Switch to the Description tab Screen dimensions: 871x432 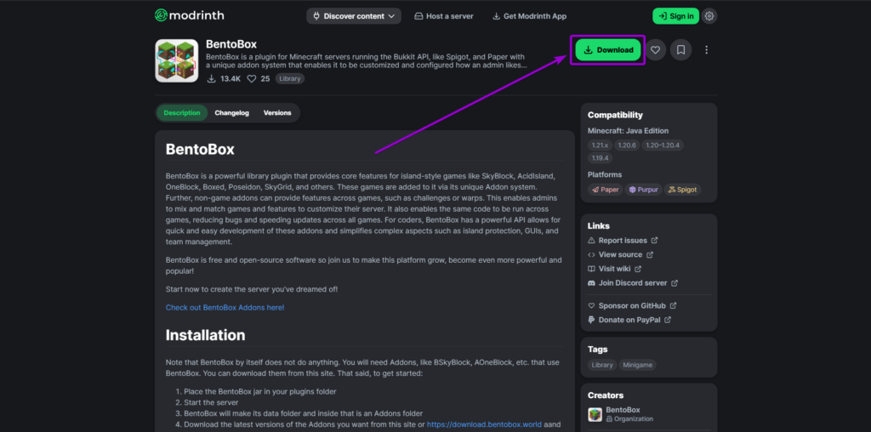182,113
